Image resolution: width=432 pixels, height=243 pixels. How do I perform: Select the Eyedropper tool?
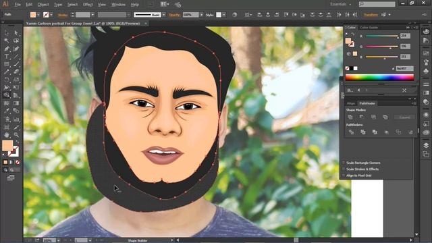(x=6, y=111)
